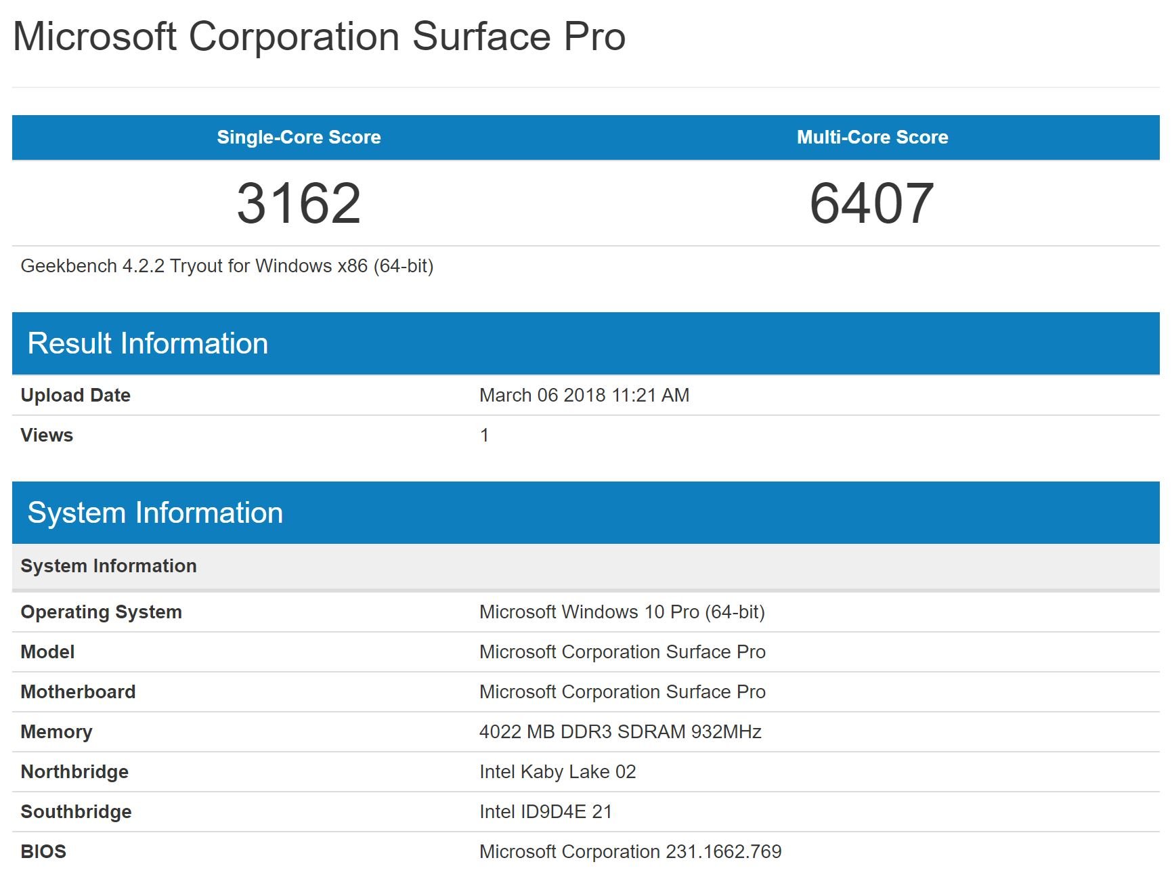Select BIOS version Microsoft Corporation 231.1662.769
Image resolution: width=1172 pixels, height=877 pixels.
(630, 852)
